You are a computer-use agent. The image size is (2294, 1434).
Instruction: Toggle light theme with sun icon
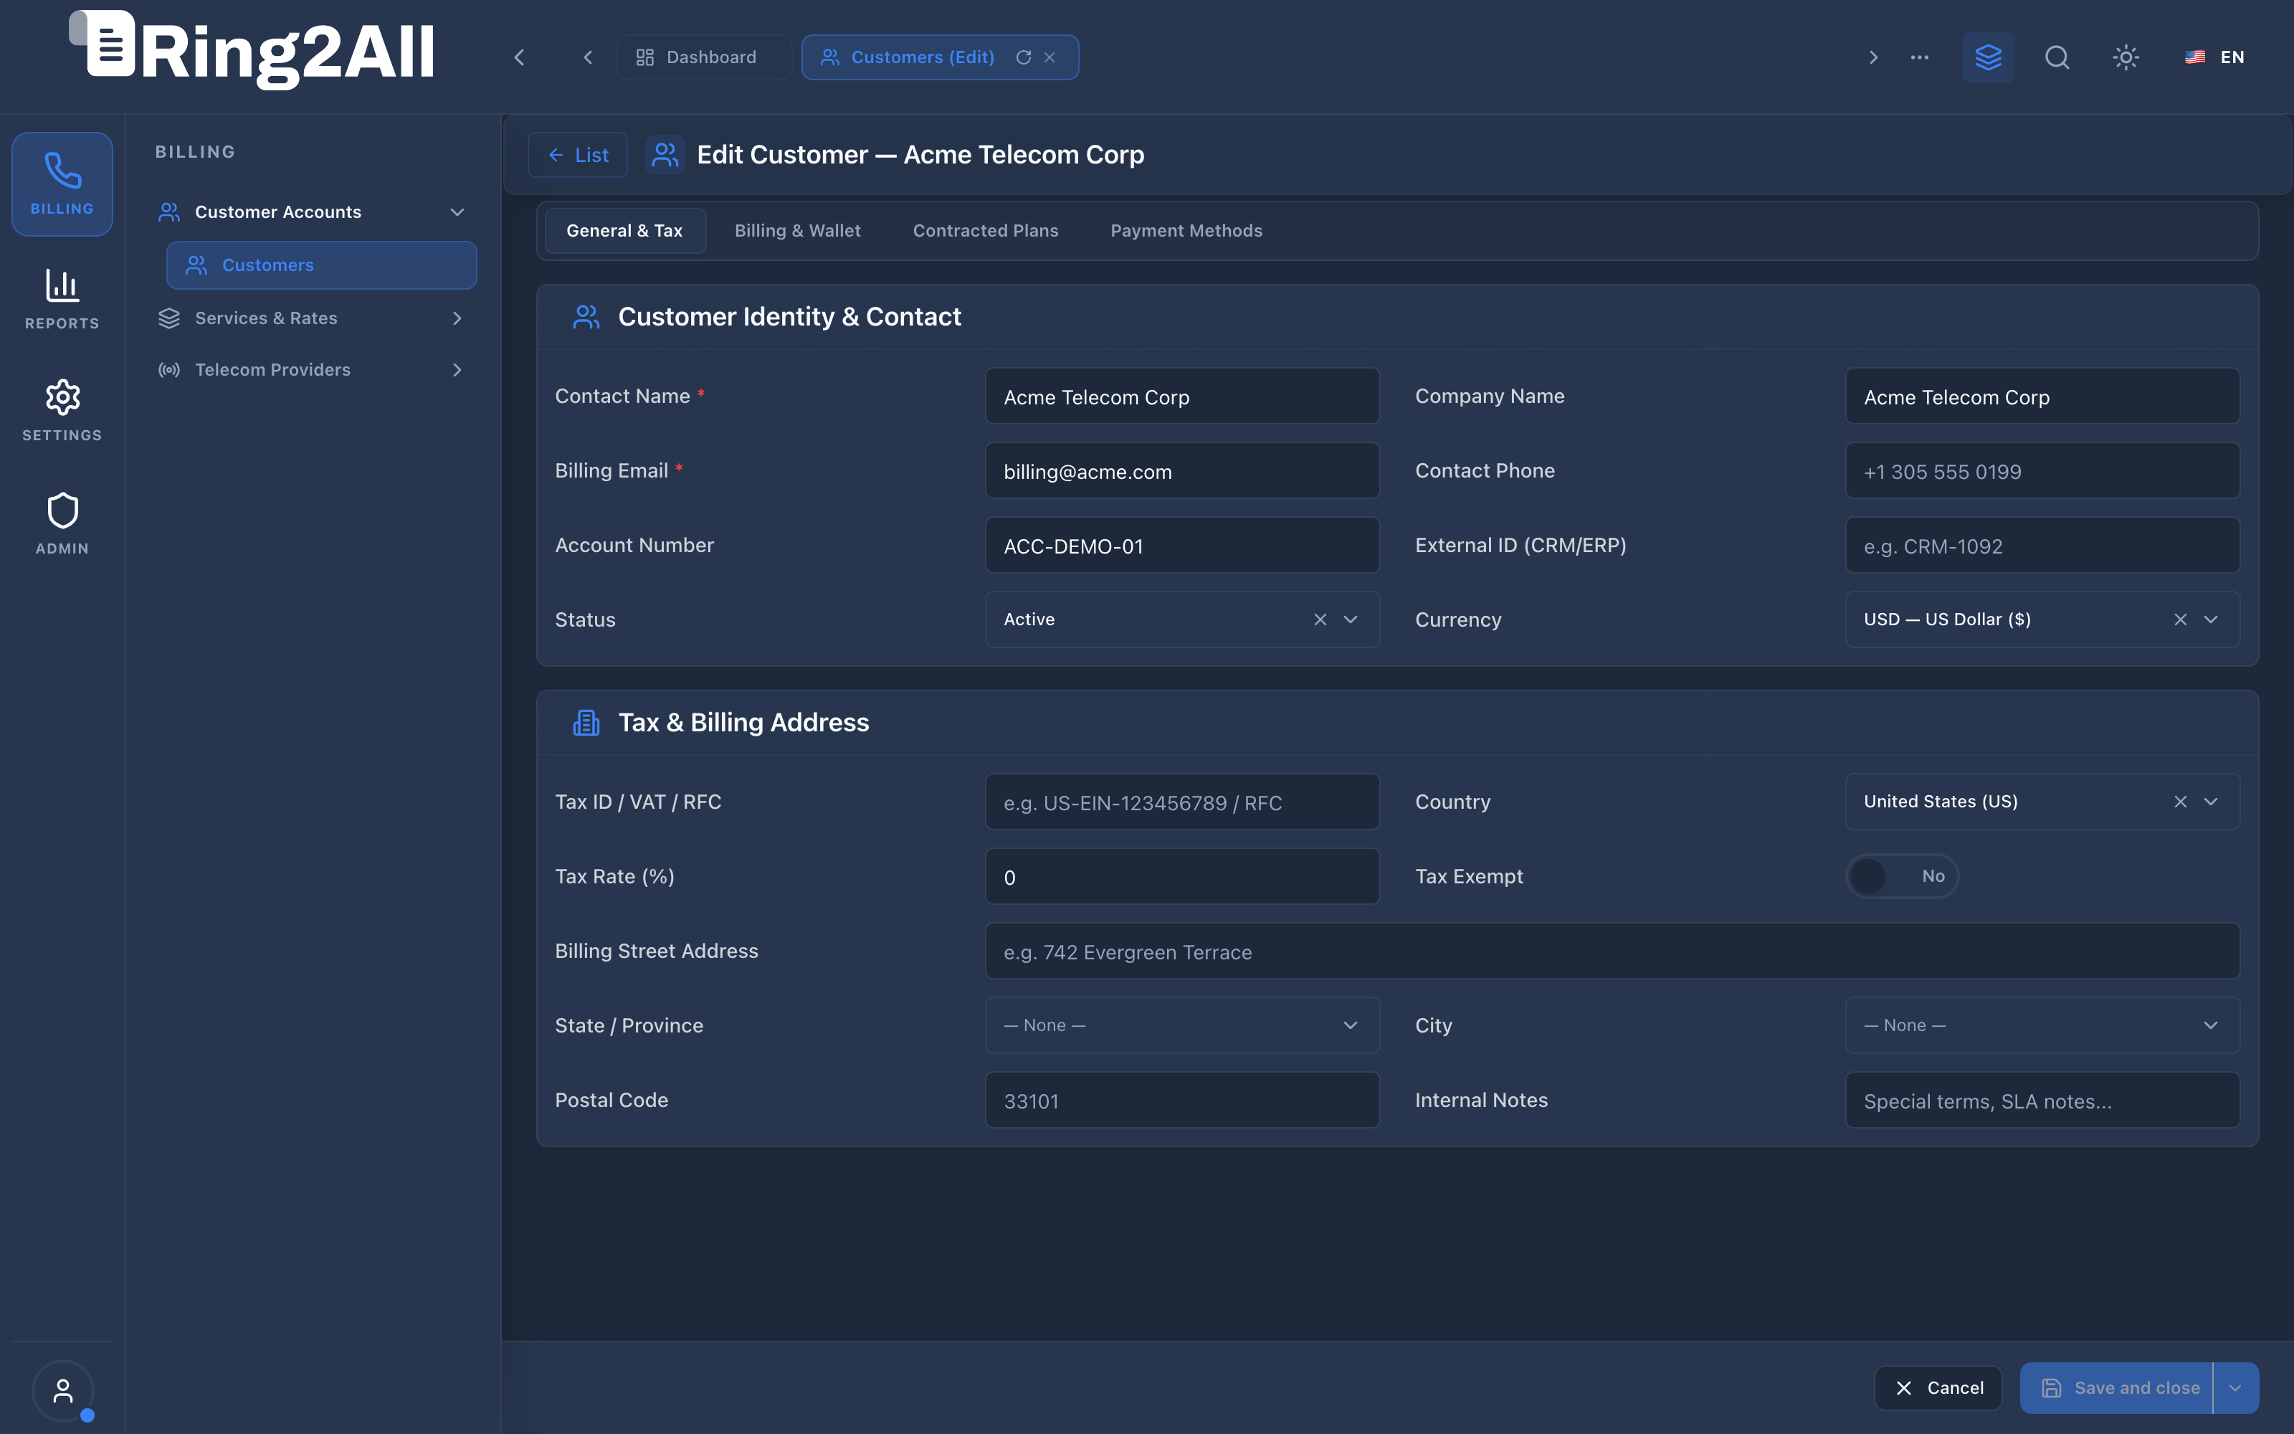[x=2126, y=57]
